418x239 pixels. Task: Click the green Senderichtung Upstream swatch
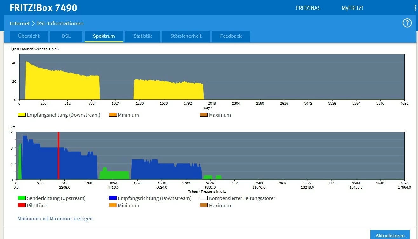coord(22,198)
